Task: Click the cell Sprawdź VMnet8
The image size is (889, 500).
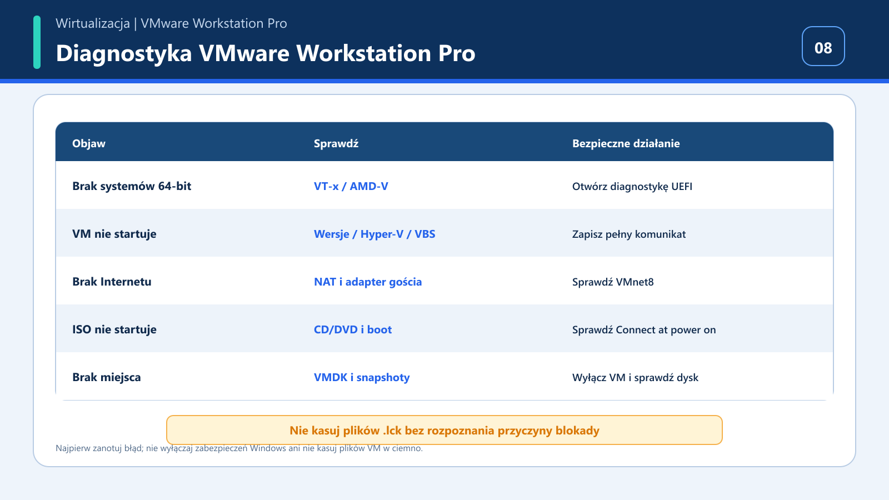Action: [613, 282]
